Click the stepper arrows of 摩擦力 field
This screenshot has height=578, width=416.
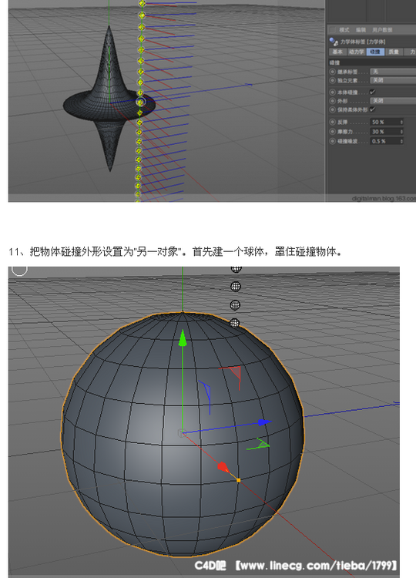(x=401, y=132)
